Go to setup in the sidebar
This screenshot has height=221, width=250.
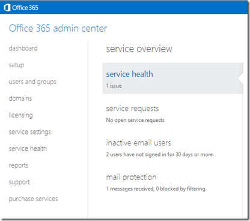pyautogui.click(x=16, y=65)
